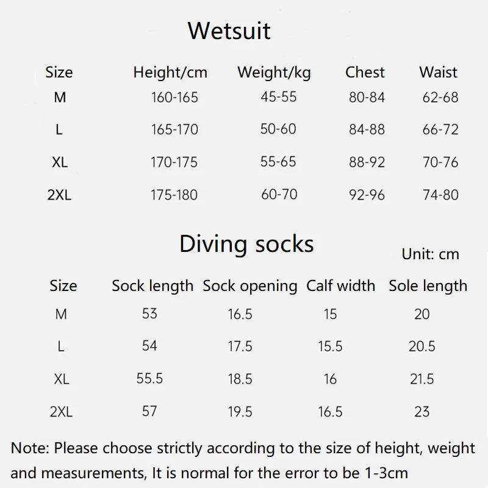Screen dimensions: 488x488
Task: Select wetsuit size M row label
Action: click(60, 97)
